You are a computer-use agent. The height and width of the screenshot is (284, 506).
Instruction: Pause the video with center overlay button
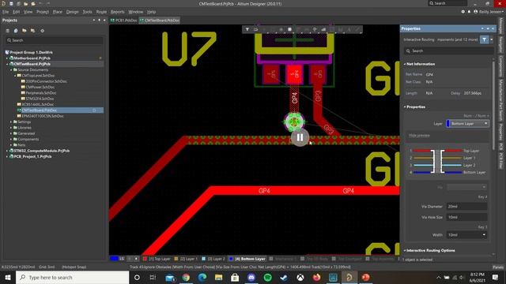point(300,137)
